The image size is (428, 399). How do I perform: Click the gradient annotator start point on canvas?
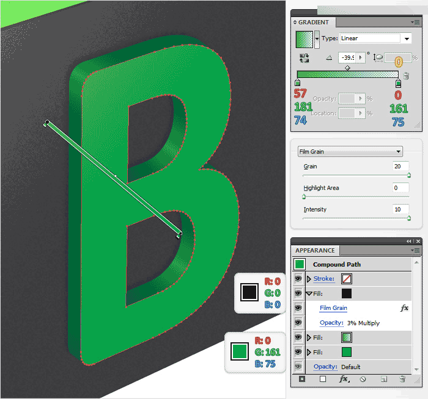[x=46, y=122]
